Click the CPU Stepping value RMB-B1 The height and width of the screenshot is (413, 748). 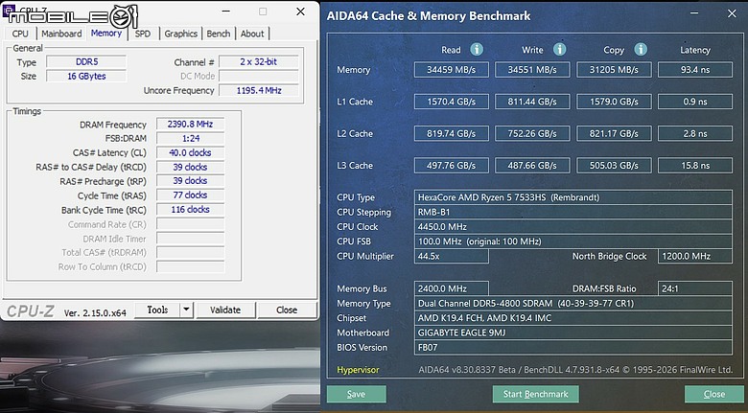(x=573, y=212)
